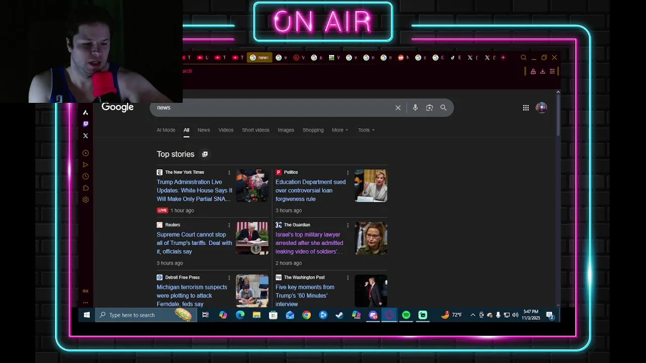Open Education Department sued headline
646x363 pixels.
coord(310,191)
